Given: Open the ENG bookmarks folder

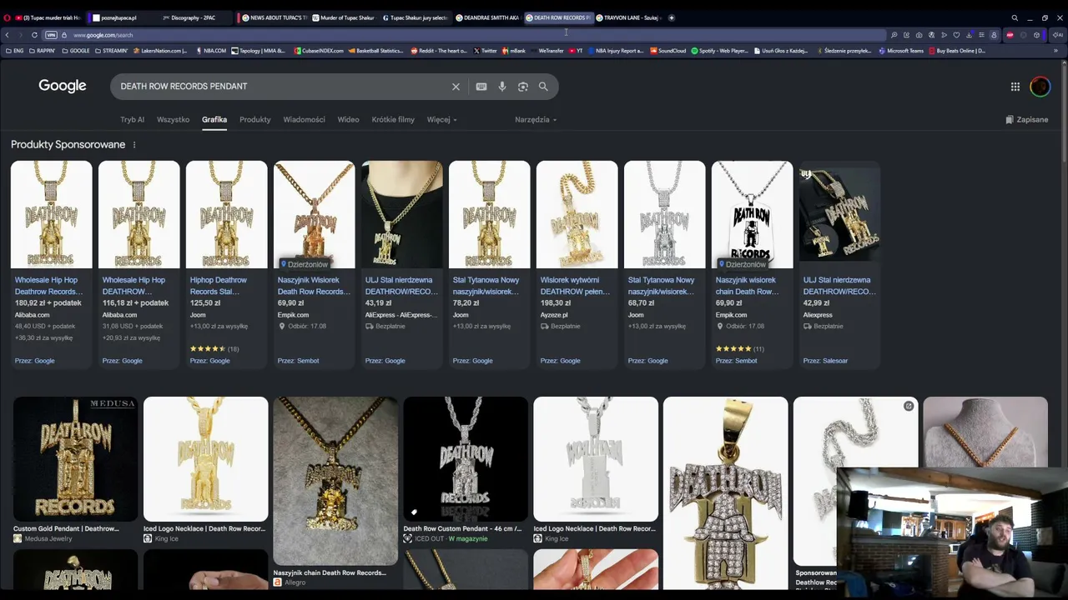Looking at the screenshot, I should click(x=14, y=51).
